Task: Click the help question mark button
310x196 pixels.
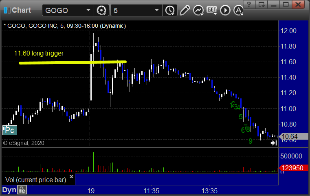Action: click(x=249, y=4)
